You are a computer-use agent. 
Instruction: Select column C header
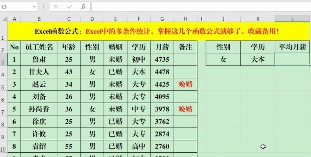pos(69,19)
